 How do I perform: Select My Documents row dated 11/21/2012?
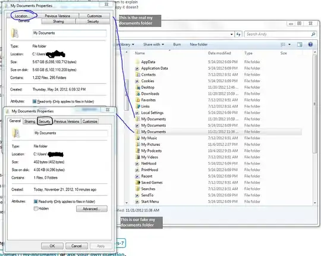point(218,132)
